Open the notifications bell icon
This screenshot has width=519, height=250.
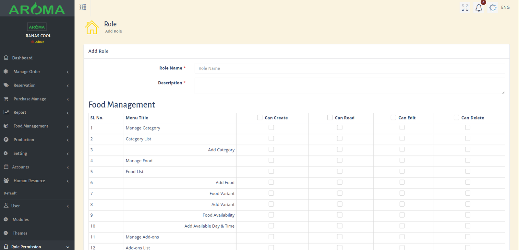[479, 8]
